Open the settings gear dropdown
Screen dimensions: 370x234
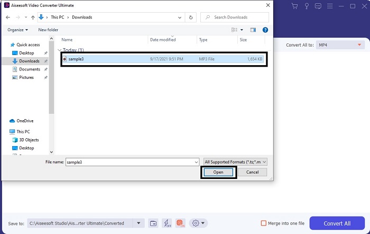(x=198, y=223)
